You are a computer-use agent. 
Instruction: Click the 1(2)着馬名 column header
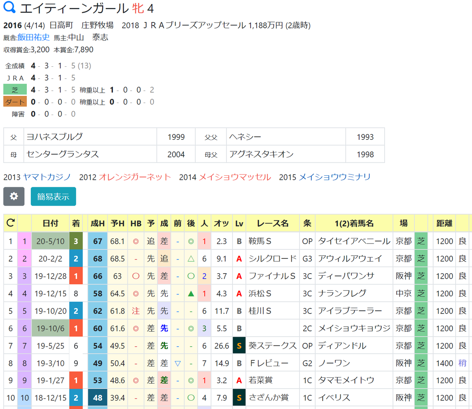[x=354, y=223]
